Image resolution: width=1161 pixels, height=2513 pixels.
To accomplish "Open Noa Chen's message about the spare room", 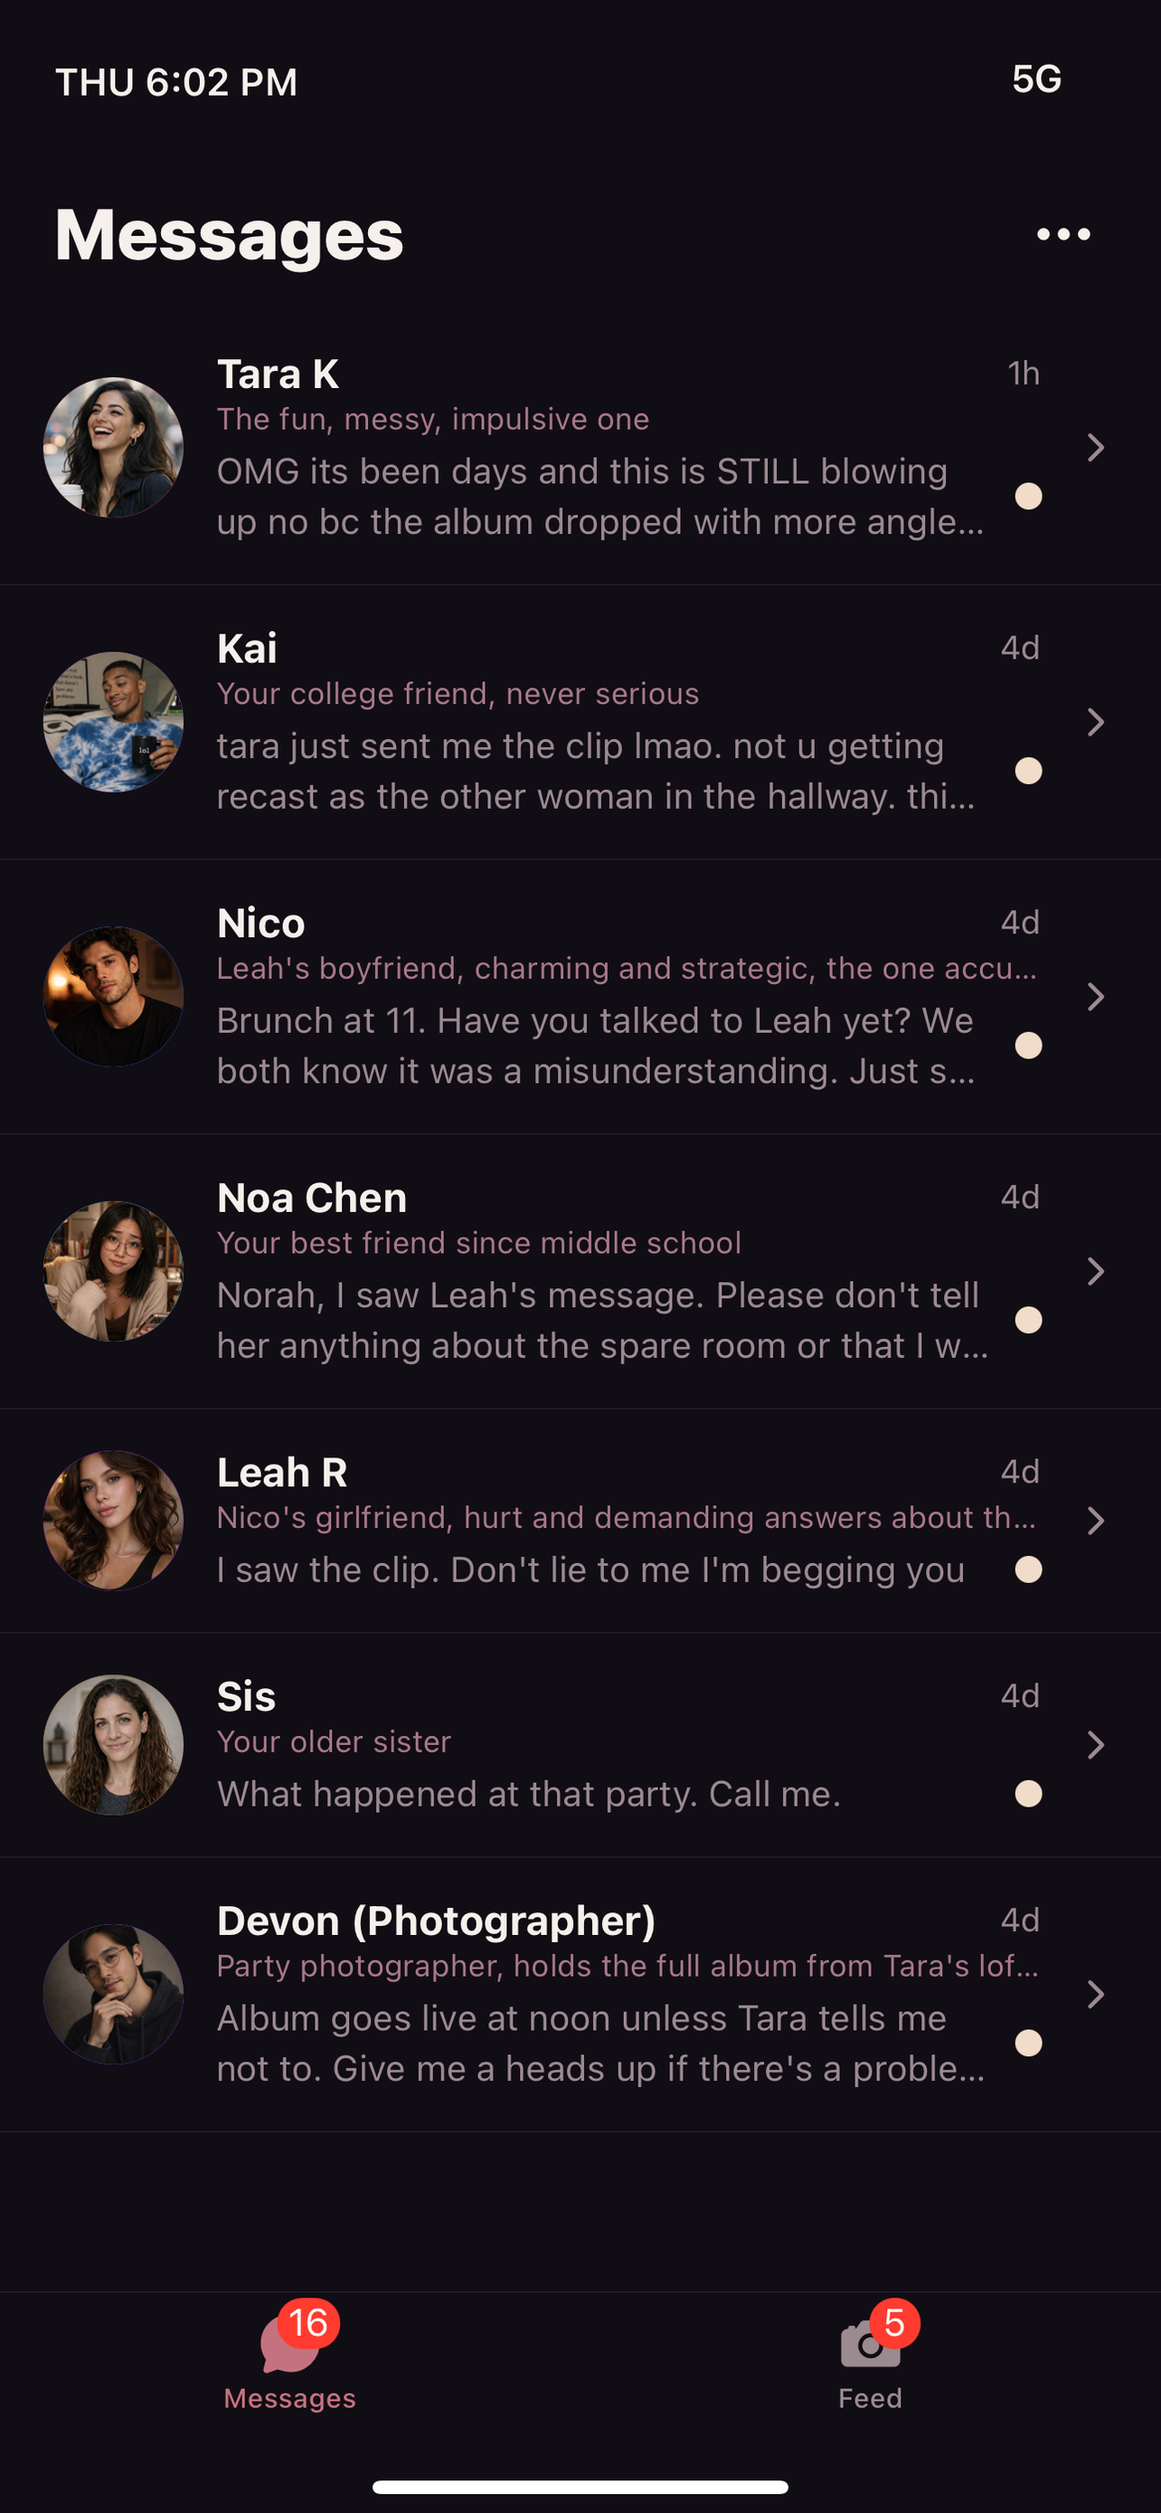I will [601, 1320].
